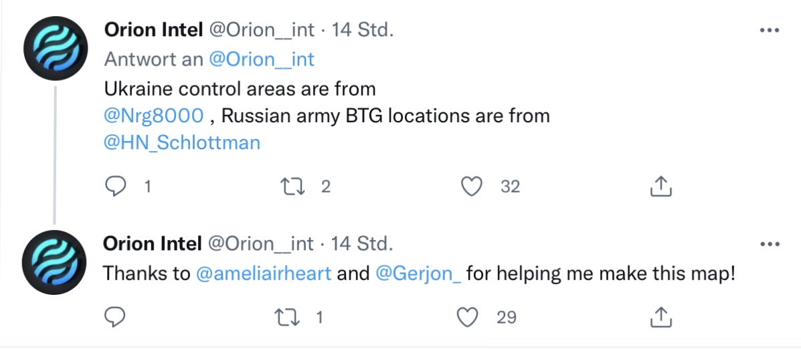
Task: Open the @ameliairheart profile mention
Action: (x=263, y=273)
